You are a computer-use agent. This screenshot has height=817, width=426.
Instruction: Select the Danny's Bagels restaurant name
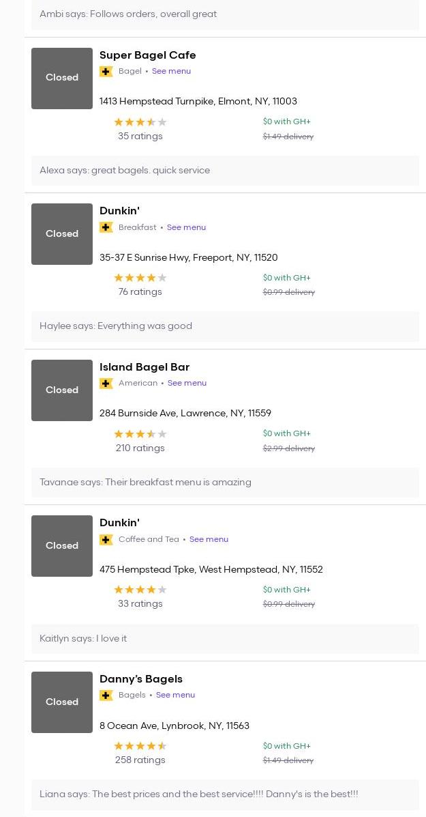(141, 679)
